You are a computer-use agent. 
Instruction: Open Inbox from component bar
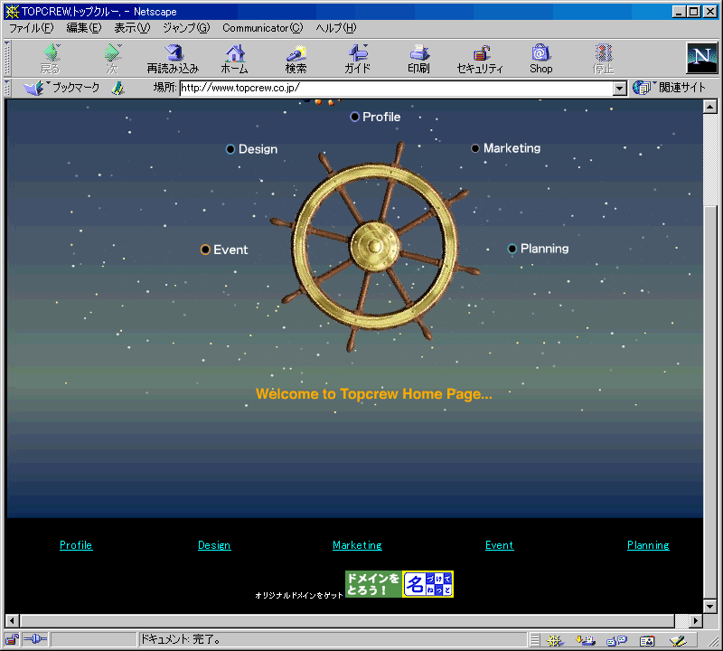click(x=586, y=640)
